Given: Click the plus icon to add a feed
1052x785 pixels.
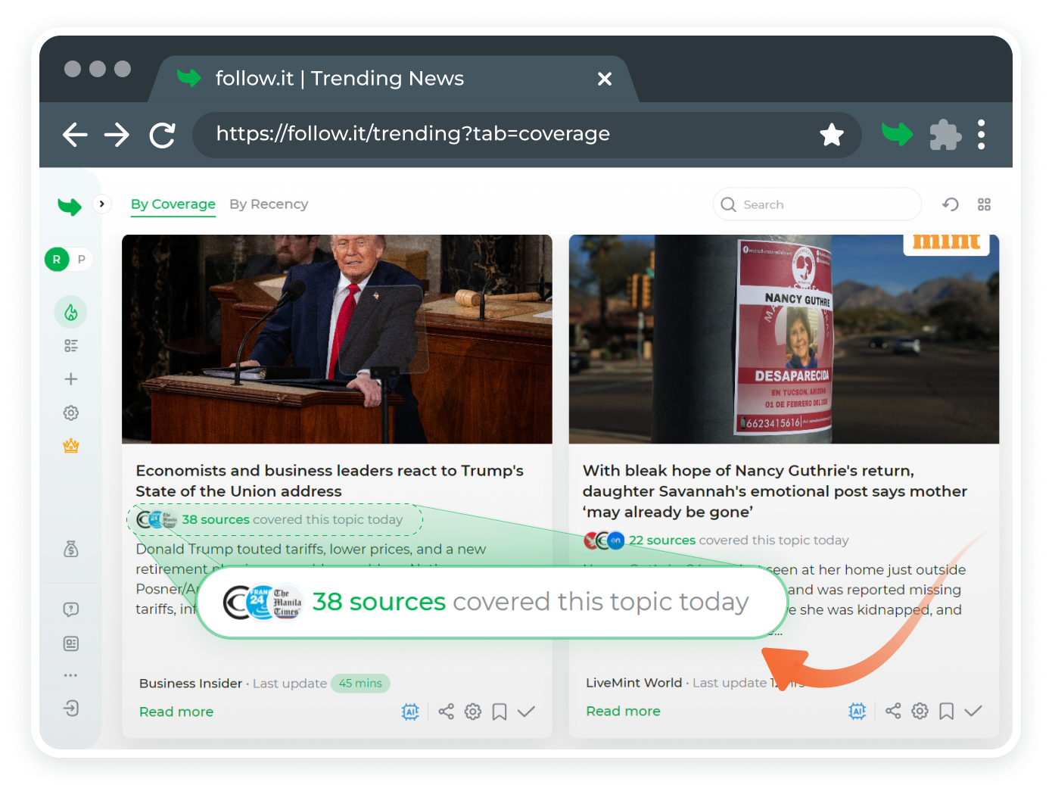Looking at the screenshot, I should pyautogui.click(x=71, y=379).
